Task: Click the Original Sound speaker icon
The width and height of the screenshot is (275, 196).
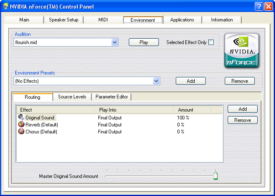Action: click(21, 117)
